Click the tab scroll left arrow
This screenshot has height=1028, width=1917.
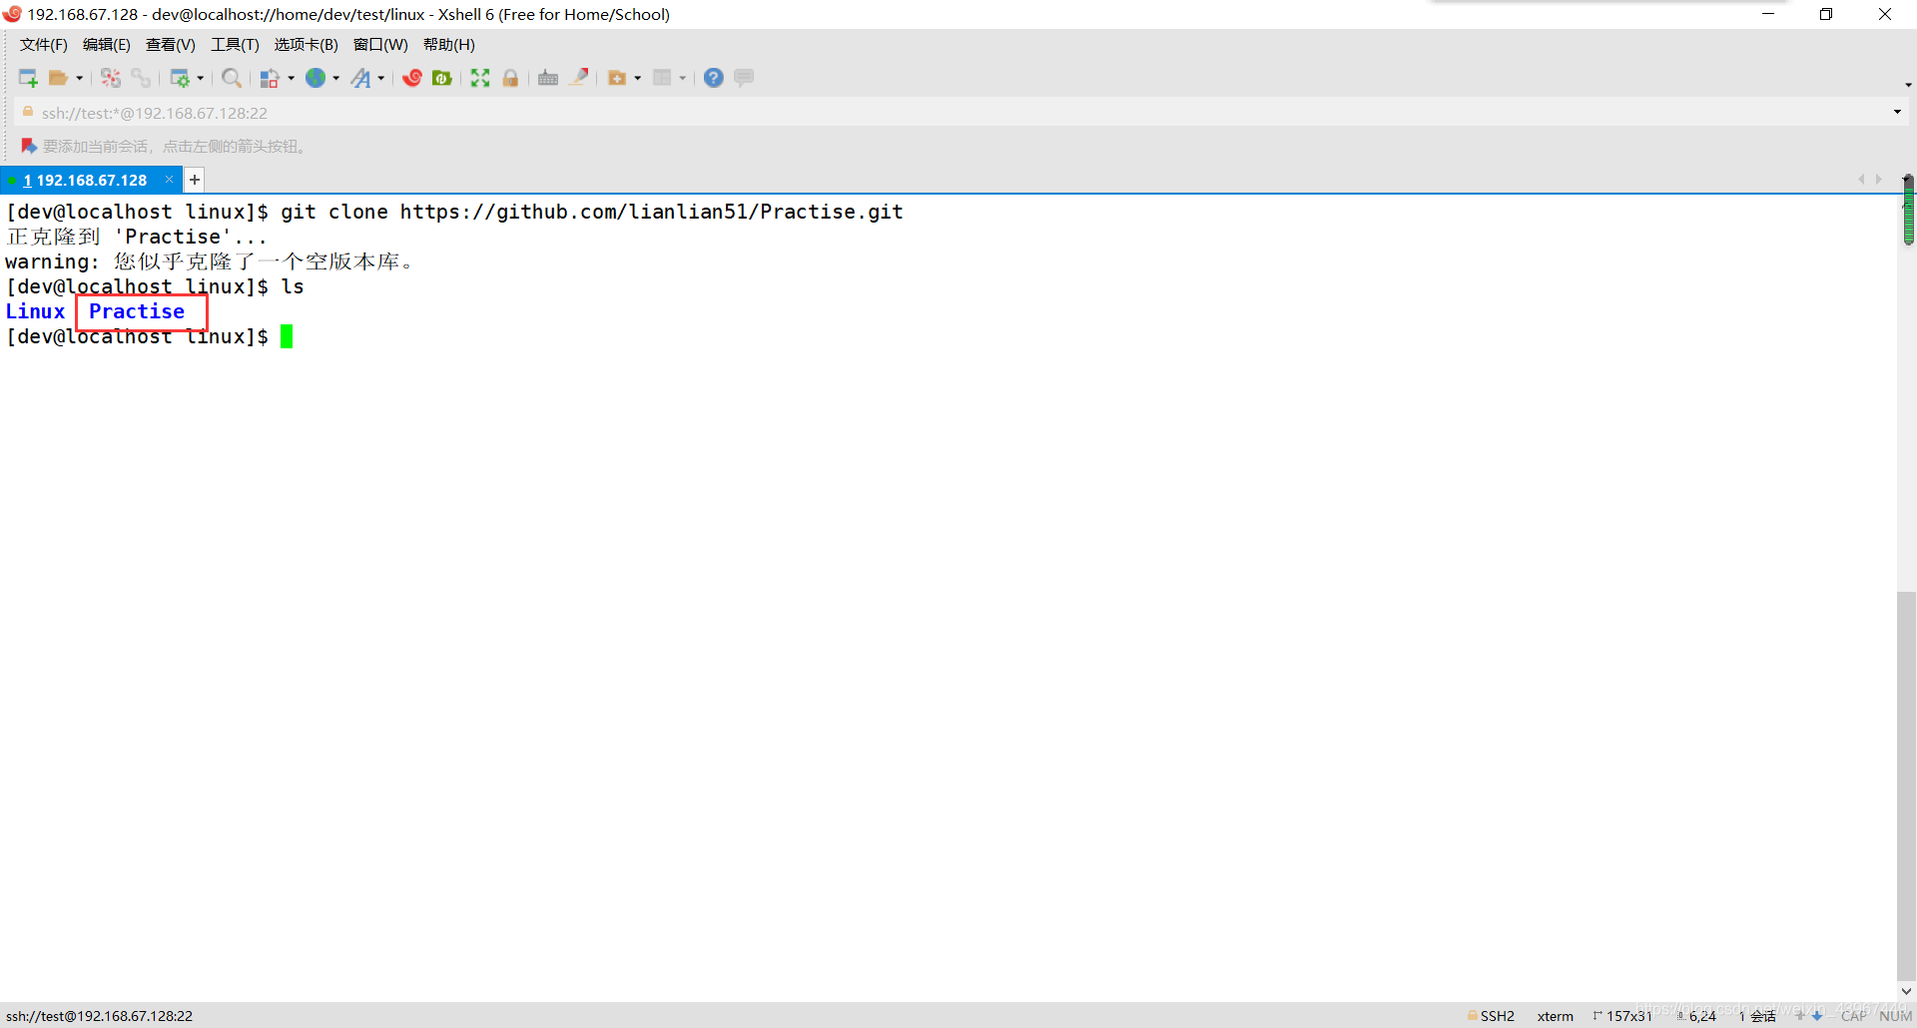click(1861, 180)
